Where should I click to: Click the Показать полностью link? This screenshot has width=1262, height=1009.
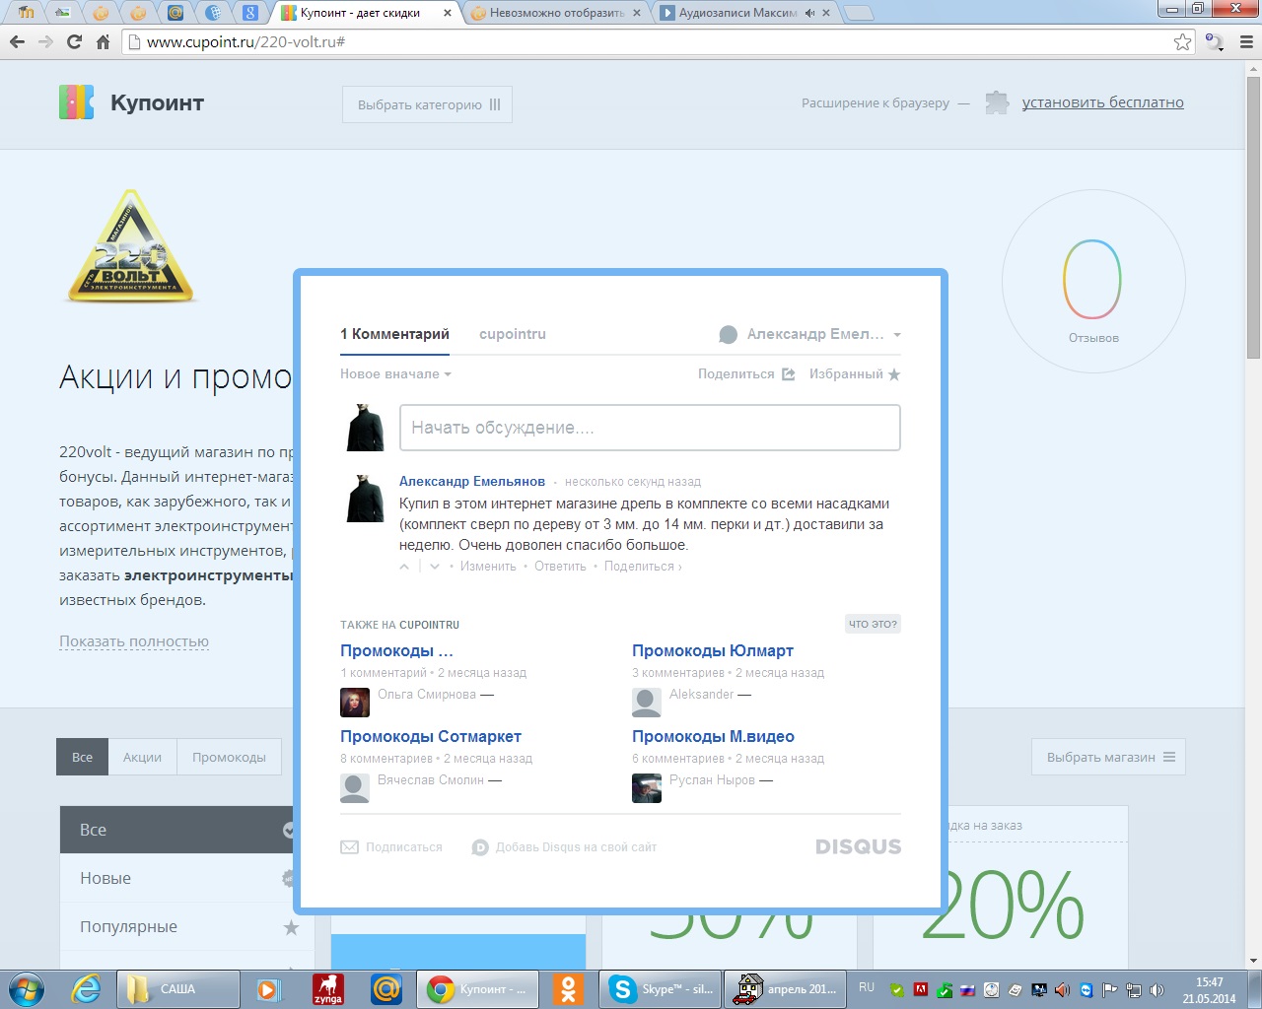tap(134, 641)
